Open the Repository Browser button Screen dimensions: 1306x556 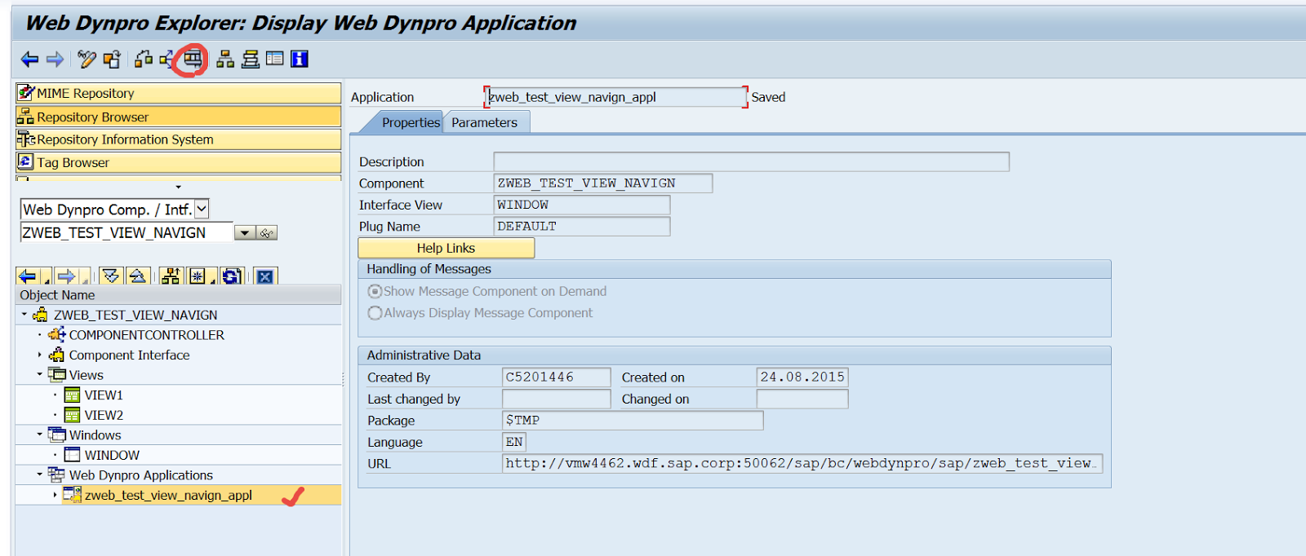(x=178, y=117)
